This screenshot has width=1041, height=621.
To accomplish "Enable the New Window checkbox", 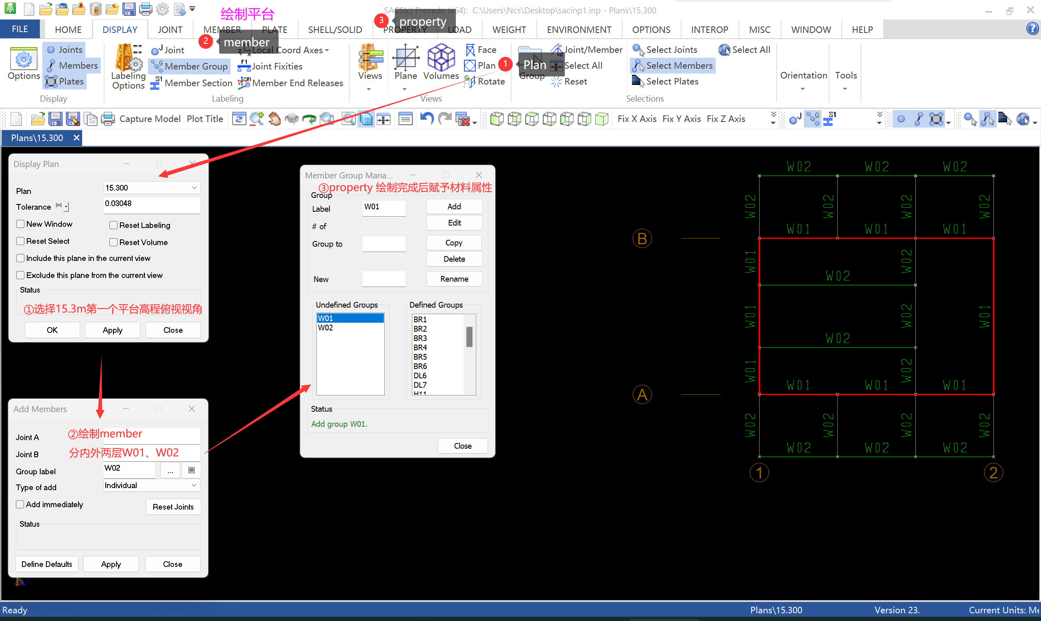I will 20,224.
